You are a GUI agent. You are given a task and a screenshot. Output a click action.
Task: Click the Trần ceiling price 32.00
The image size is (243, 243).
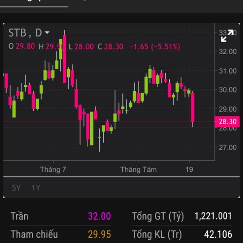99,216
